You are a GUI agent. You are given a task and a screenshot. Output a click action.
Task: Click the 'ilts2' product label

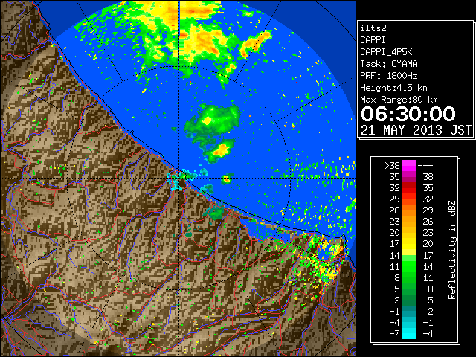[373, 28]
